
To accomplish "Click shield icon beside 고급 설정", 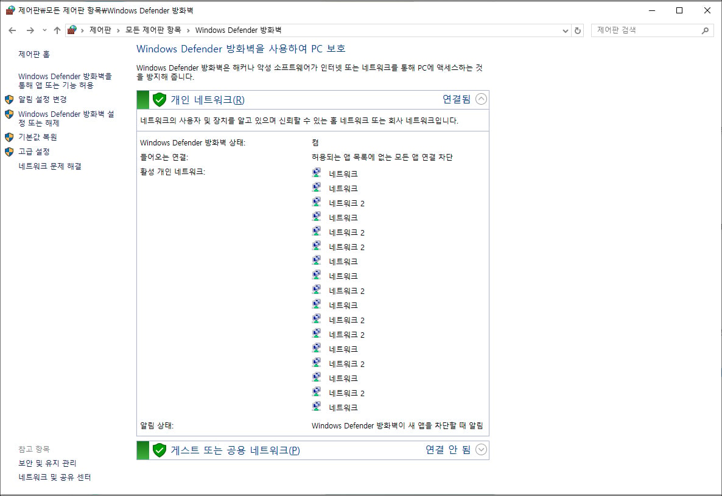I will [x=9, y=152].
